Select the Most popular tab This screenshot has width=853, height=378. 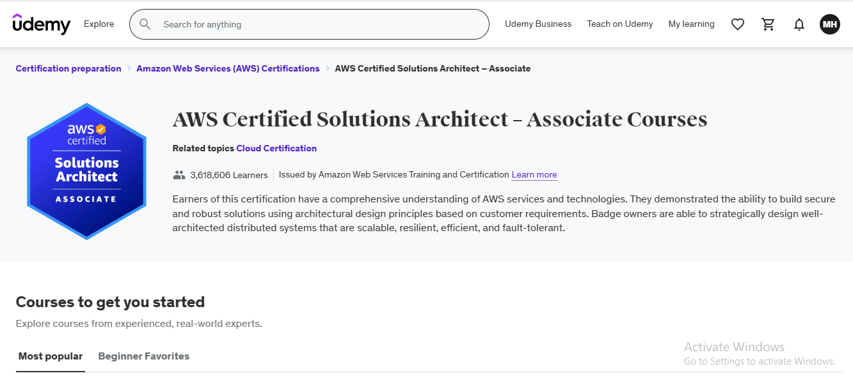click(x=51, y=356)
